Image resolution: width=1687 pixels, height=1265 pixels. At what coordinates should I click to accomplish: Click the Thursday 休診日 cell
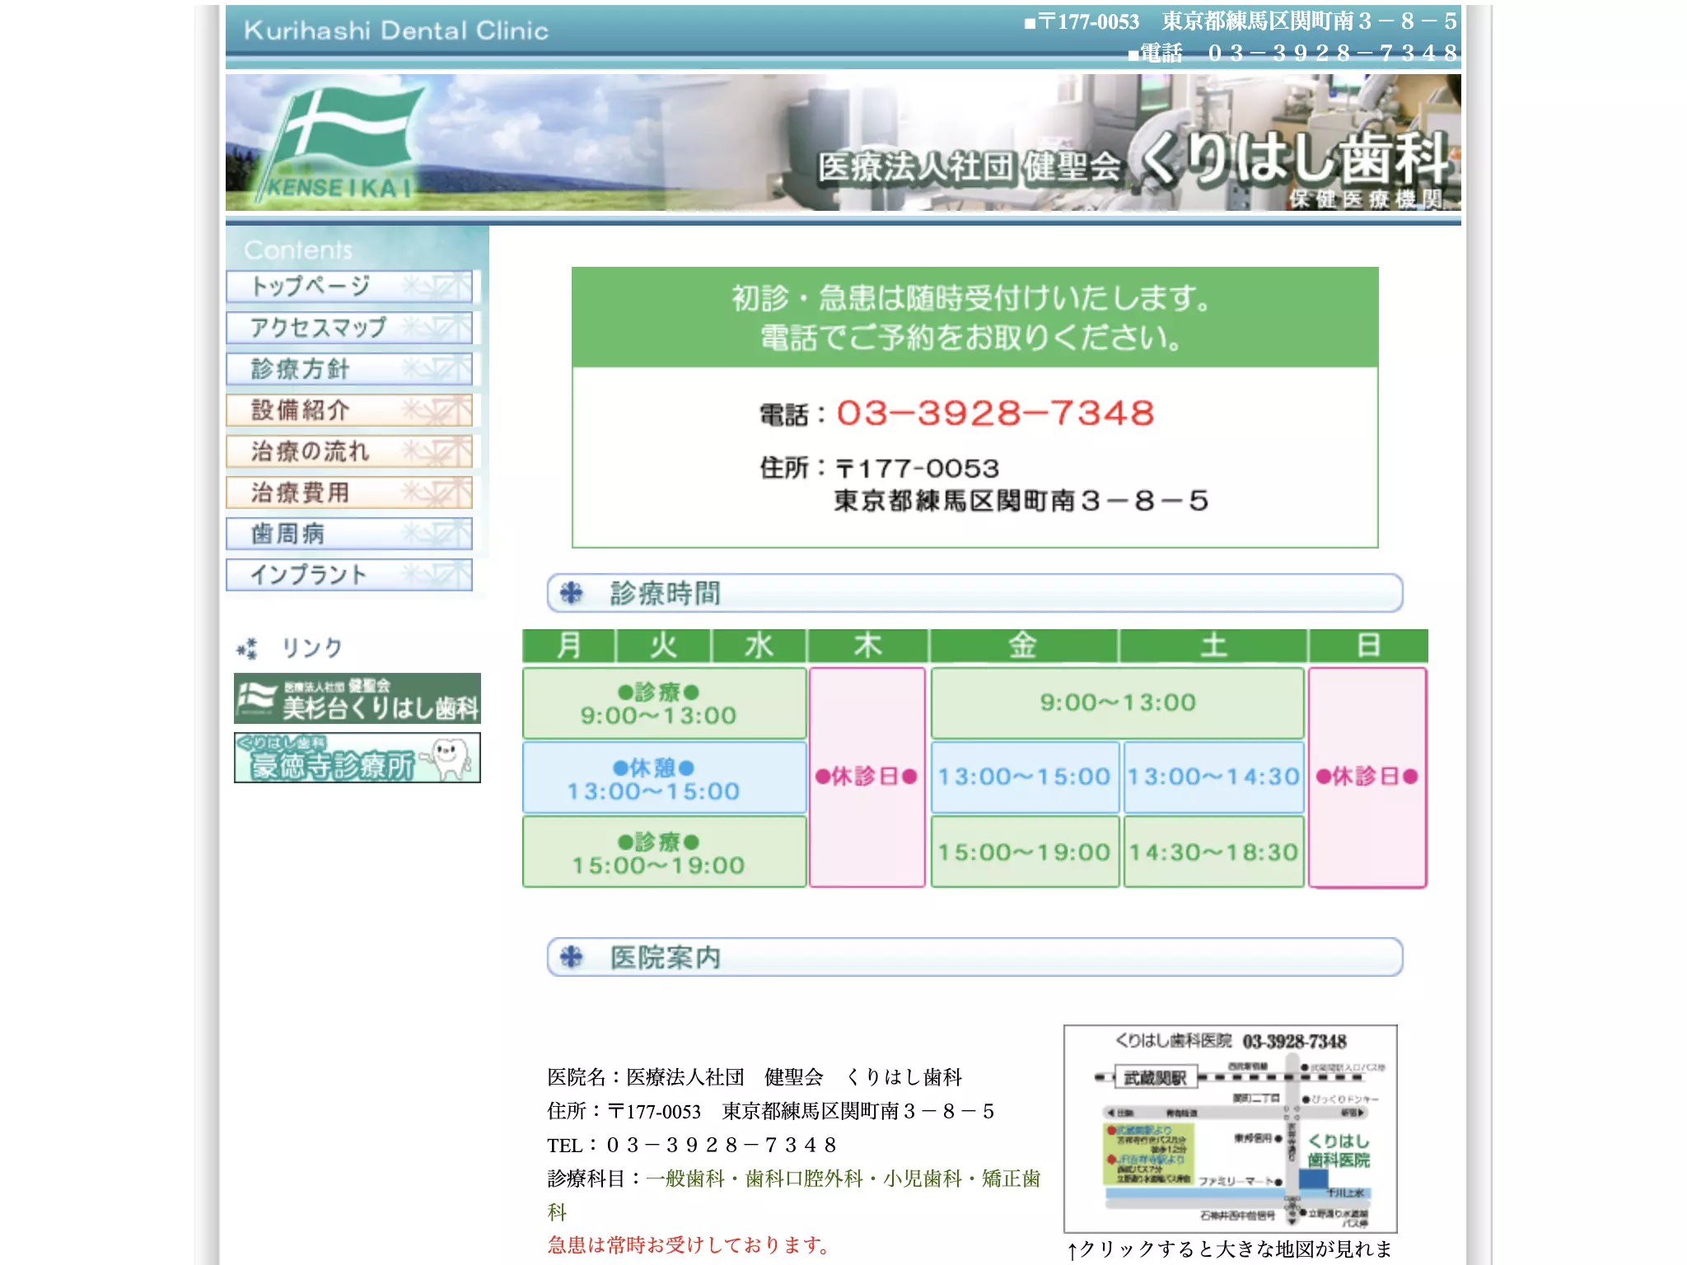pos(867,777)
